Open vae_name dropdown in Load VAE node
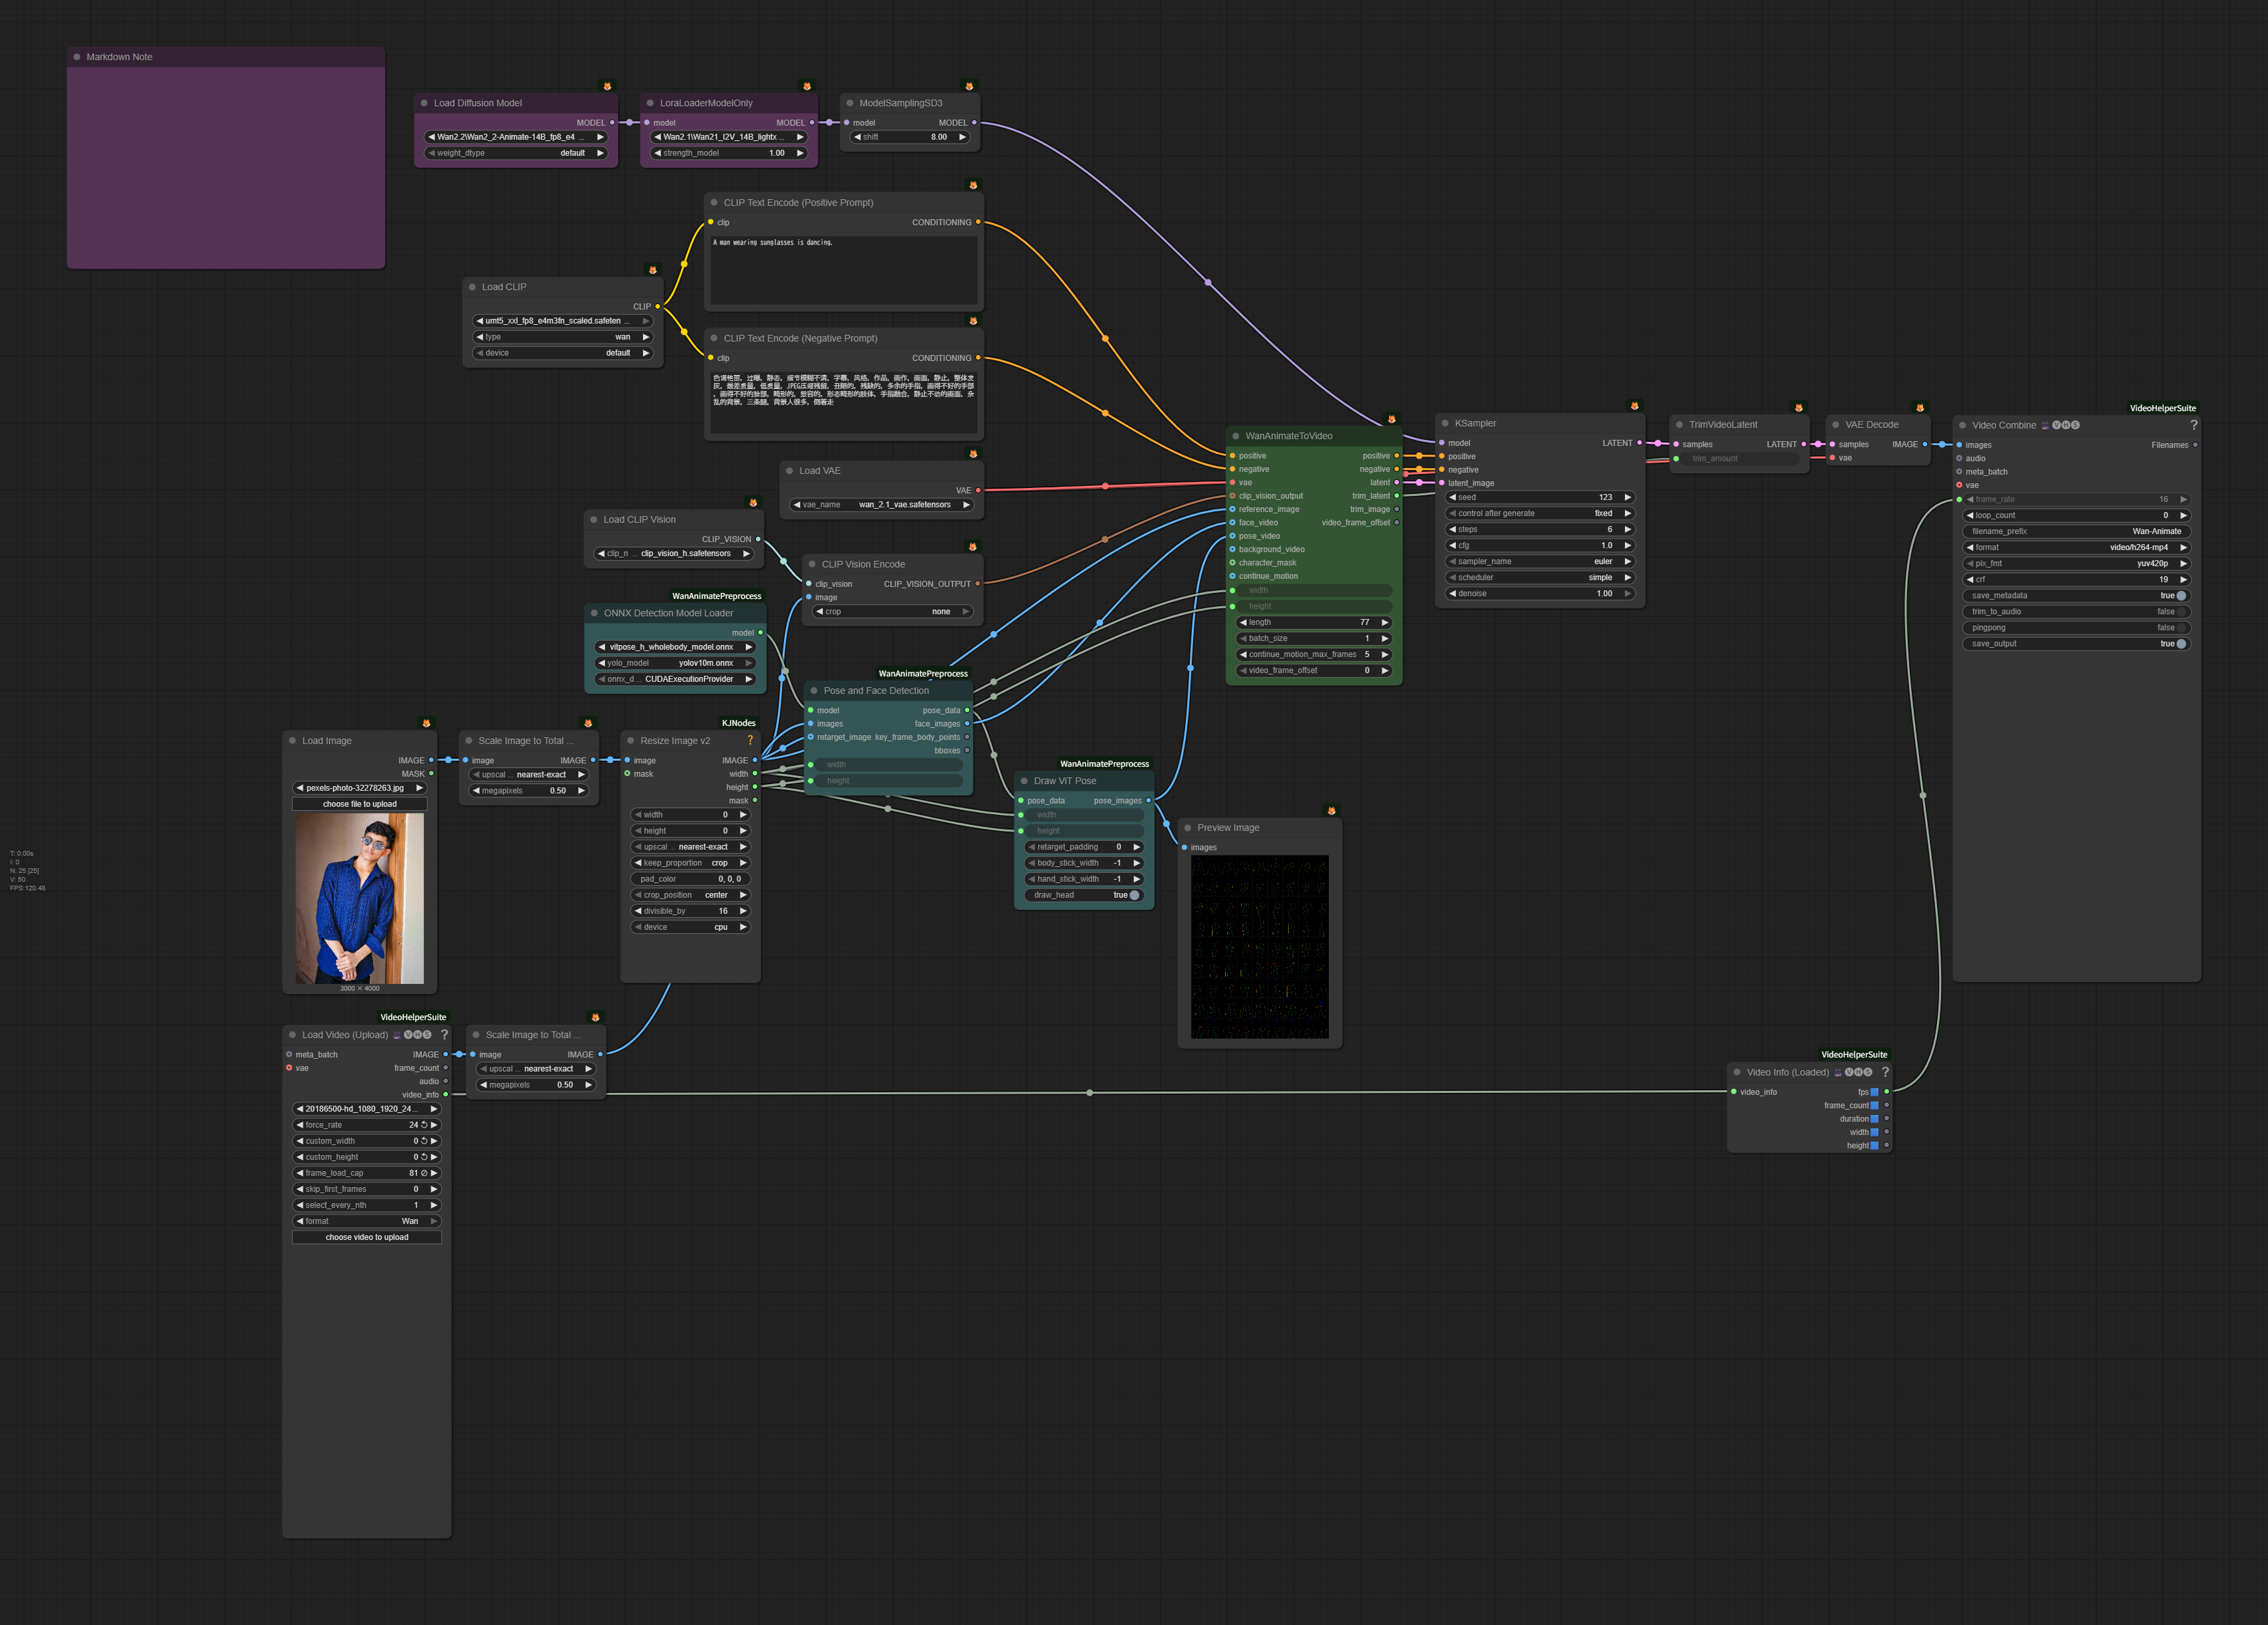This screenshot has height=1625, width=2268. [882, 505]
